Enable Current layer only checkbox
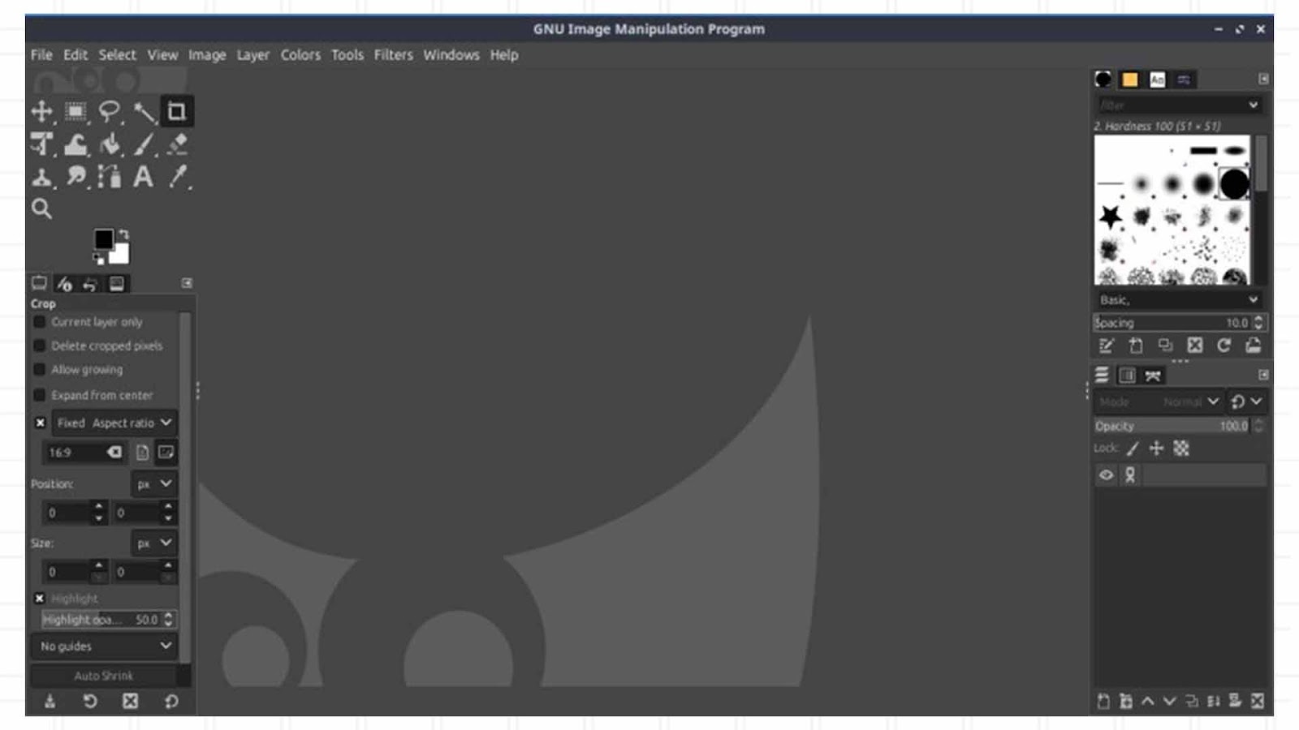The image size is (1299, 730). [39, 322]
